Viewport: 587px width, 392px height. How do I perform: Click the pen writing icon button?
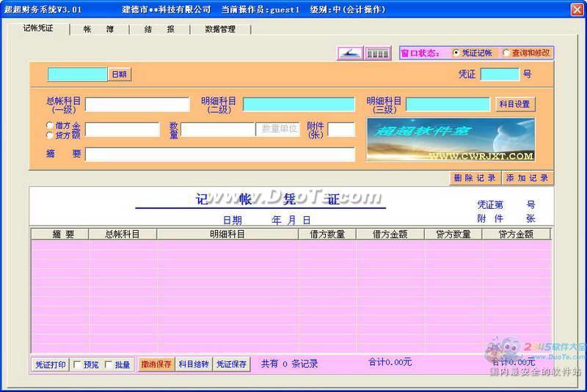click(350, 53)
